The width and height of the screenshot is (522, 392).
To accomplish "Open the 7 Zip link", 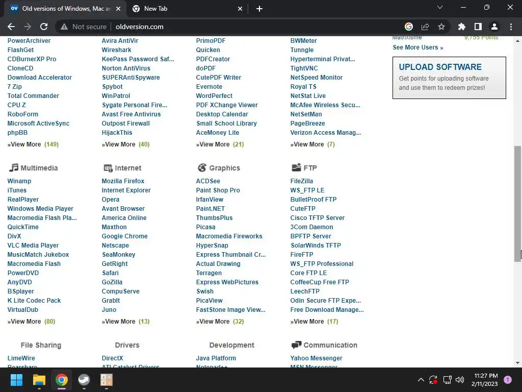I will point(15,87).
